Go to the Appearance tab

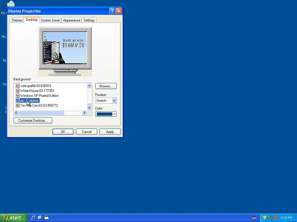pos(72,20)
